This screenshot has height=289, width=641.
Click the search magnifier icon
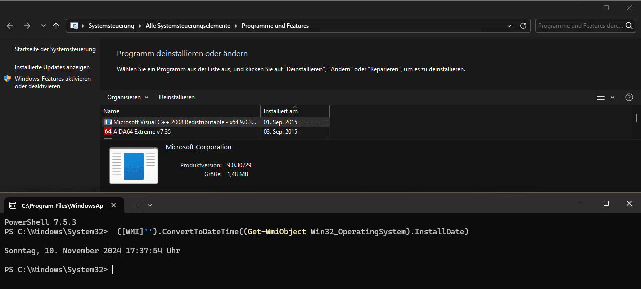click(630, 26)
